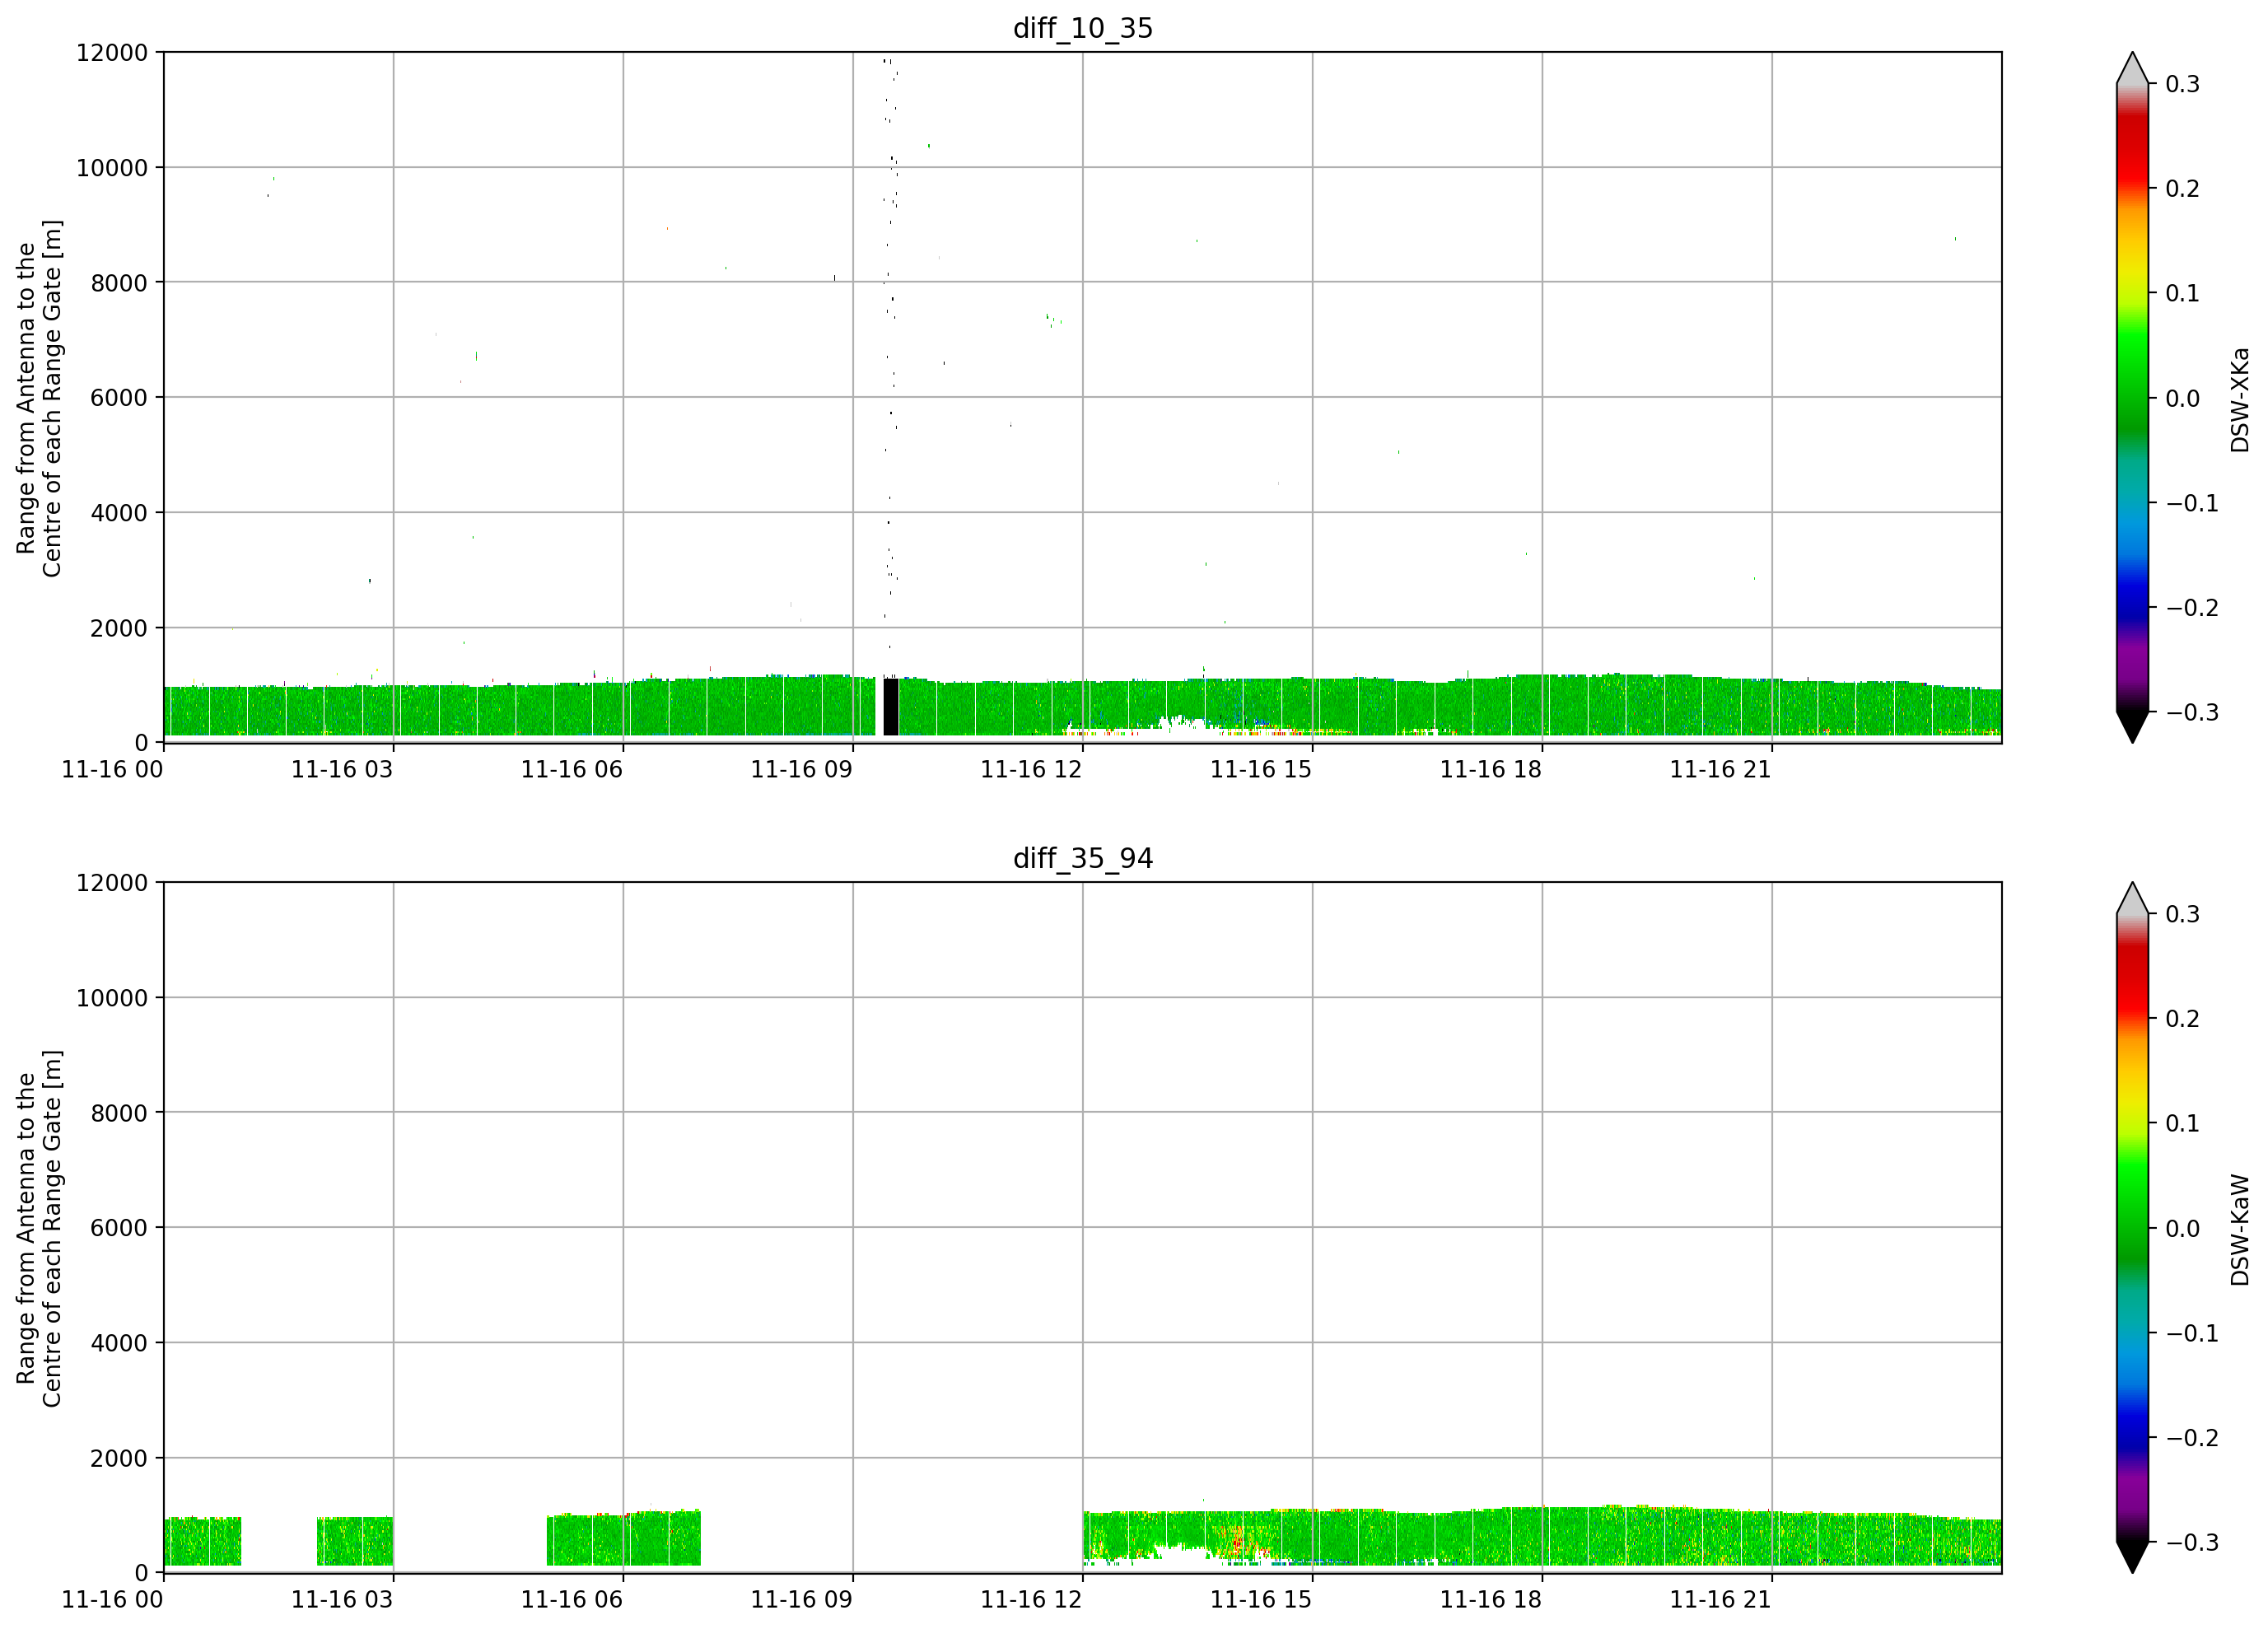The image size is (2268, 1629).
Task: Click the lower black arrow of the DSW-XKa colorbar
Action: (2133, 726)
